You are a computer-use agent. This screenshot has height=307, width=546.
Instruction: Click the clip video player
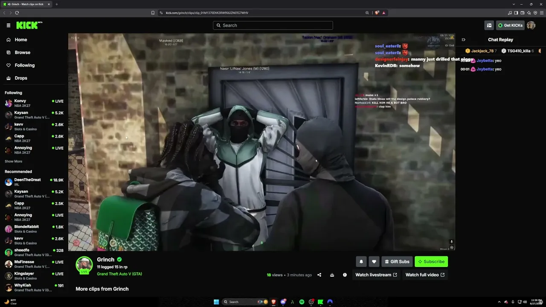[x=261, y=142]
